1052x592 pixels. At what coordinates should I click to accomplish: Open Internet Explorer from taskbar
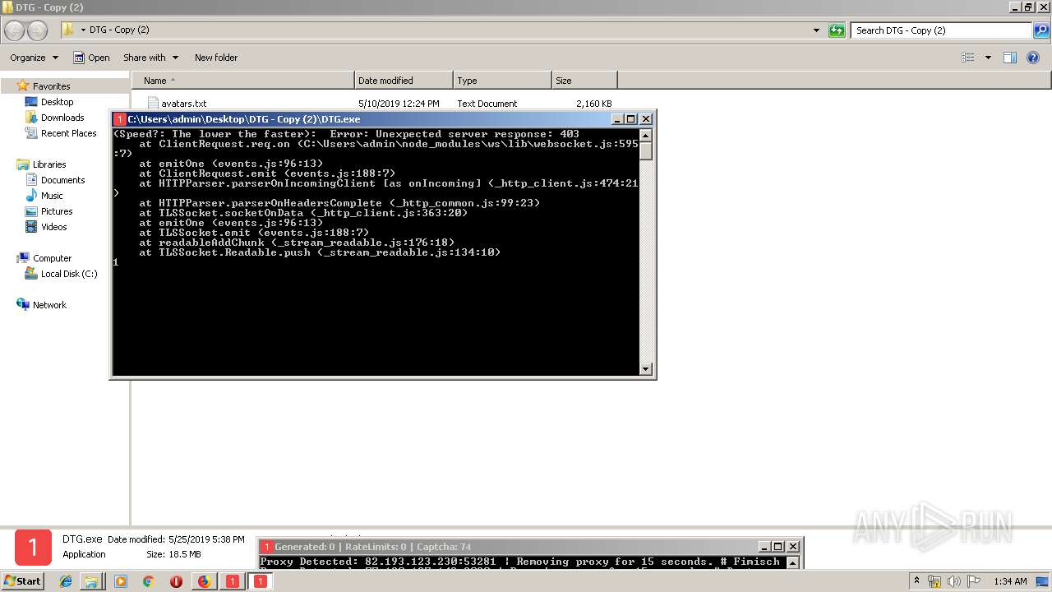pos(66,581)
